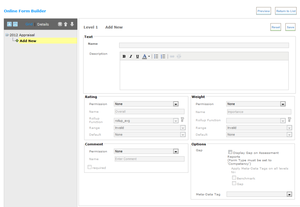Insert a numbered list
Viewport: 300px width, 207px height.
[x=163, y=56]
